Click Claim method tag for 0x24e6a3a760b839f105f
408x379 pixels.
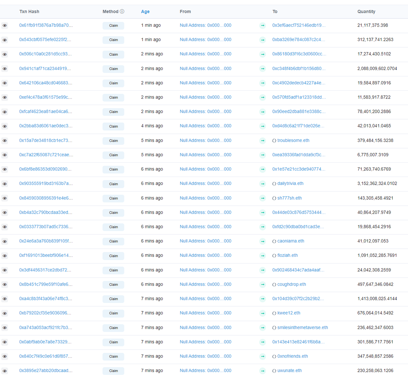[x=113, y=241]
